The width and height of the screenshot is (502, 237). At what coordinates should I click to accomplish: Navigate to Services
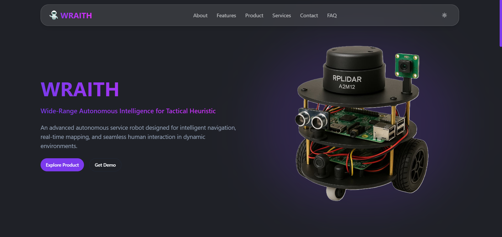pyautogui.click(x=281, y=15)
